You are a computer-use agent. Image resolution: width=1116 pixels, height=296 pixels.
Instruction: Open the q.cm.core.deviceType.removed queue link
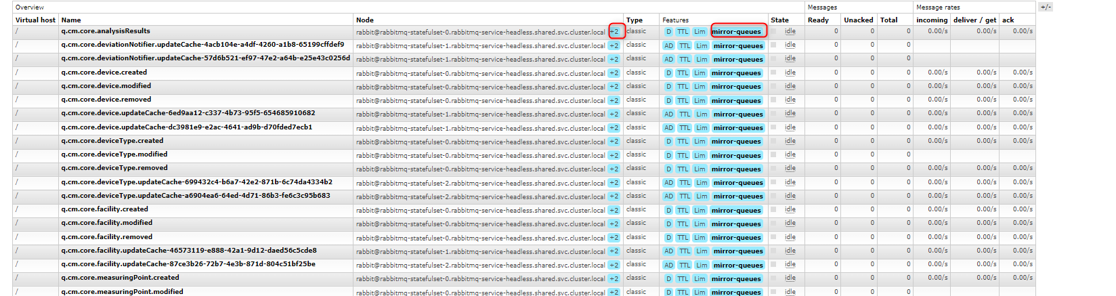pyautogui.click(x=114, y=168)
